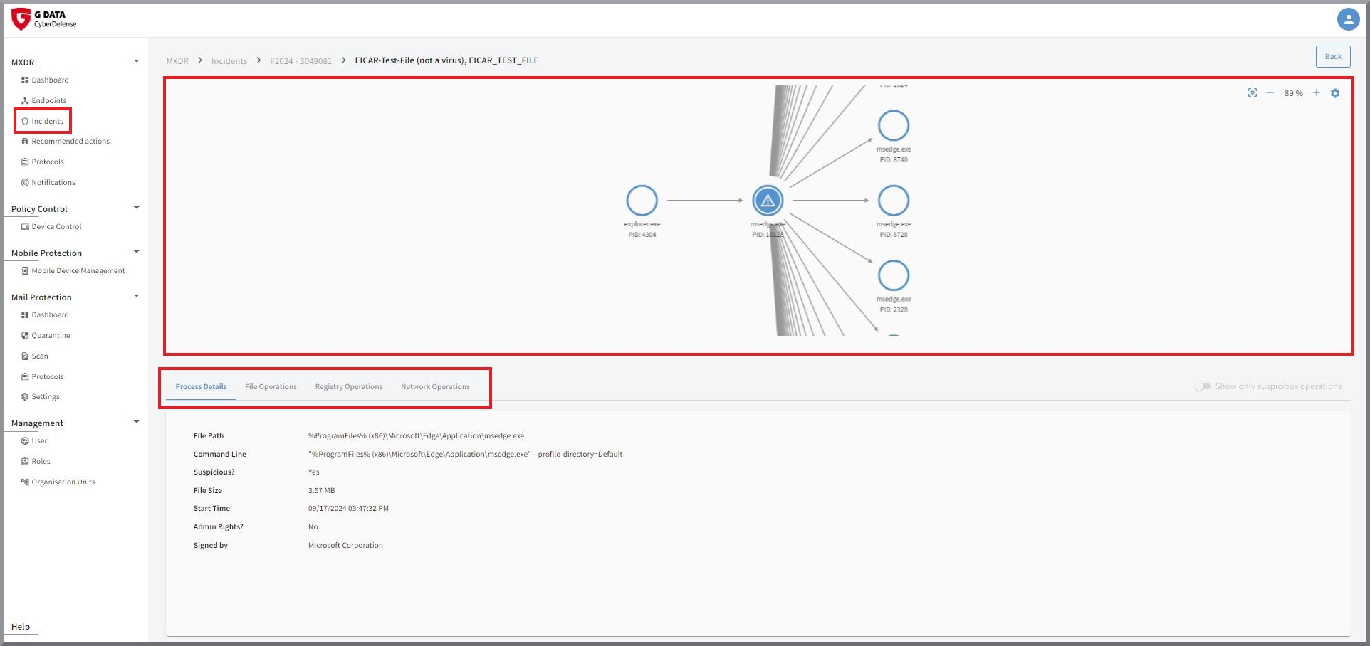Click MXDR breadcrumb link
This screenshot has width=1370, height=646.
(x=177, y=61)
